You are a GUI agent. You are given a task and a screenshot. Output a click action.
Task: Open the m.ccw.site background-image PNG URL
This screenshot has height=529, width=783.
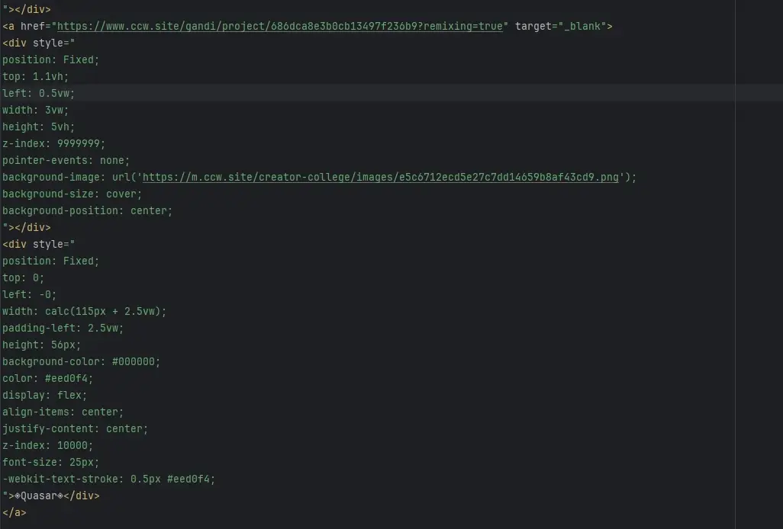381,178
